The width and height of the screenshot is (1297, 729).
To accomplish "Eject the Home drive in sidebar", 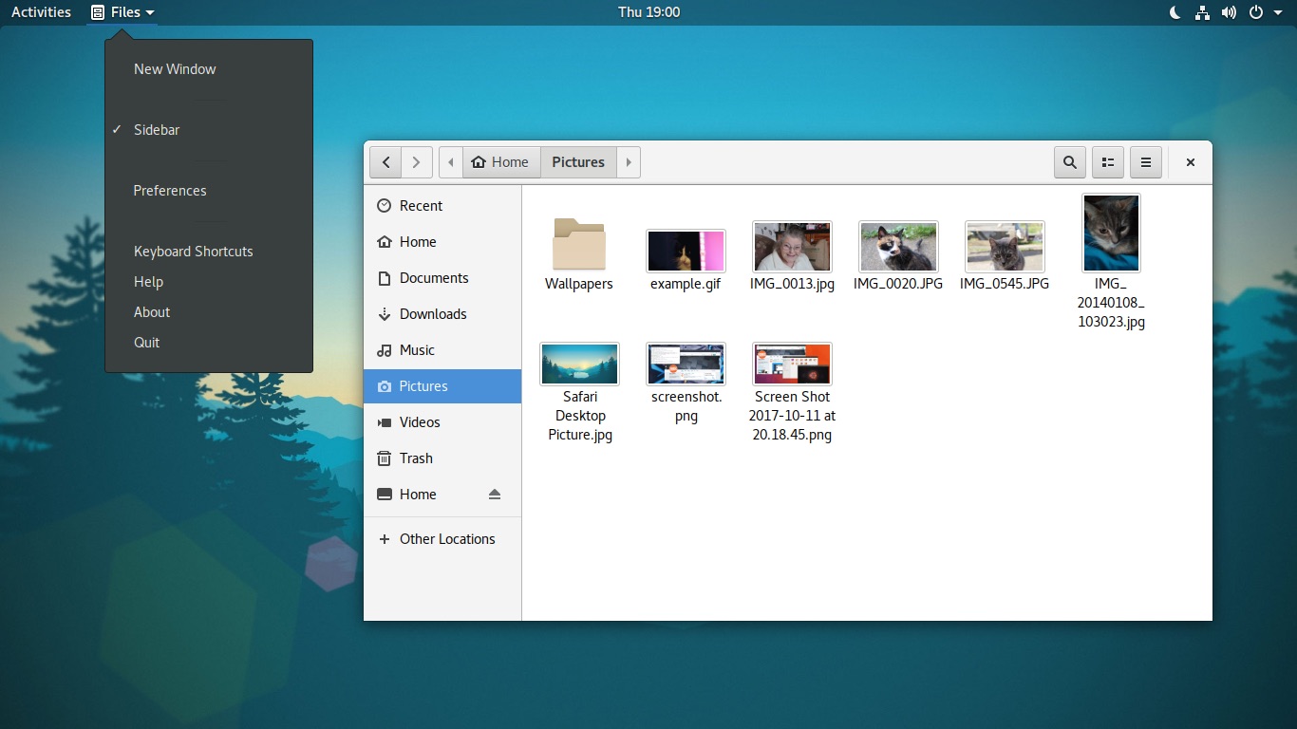I will point(494,495).
